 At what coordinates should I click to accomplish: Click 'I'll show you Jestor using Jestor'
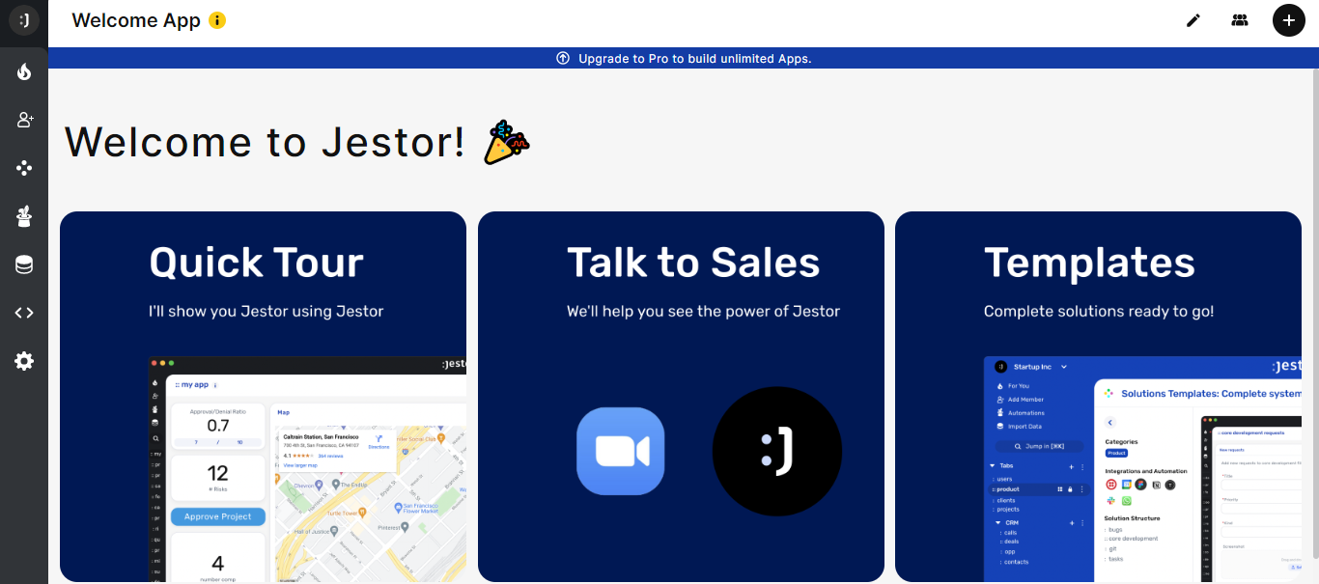[x=267, y=311]
